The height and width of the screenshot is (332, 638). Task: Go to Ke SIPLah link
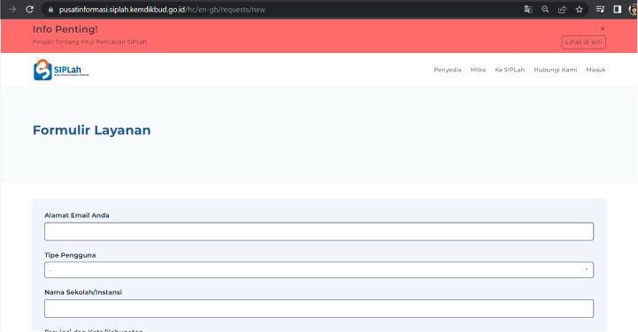pos(510,70)
